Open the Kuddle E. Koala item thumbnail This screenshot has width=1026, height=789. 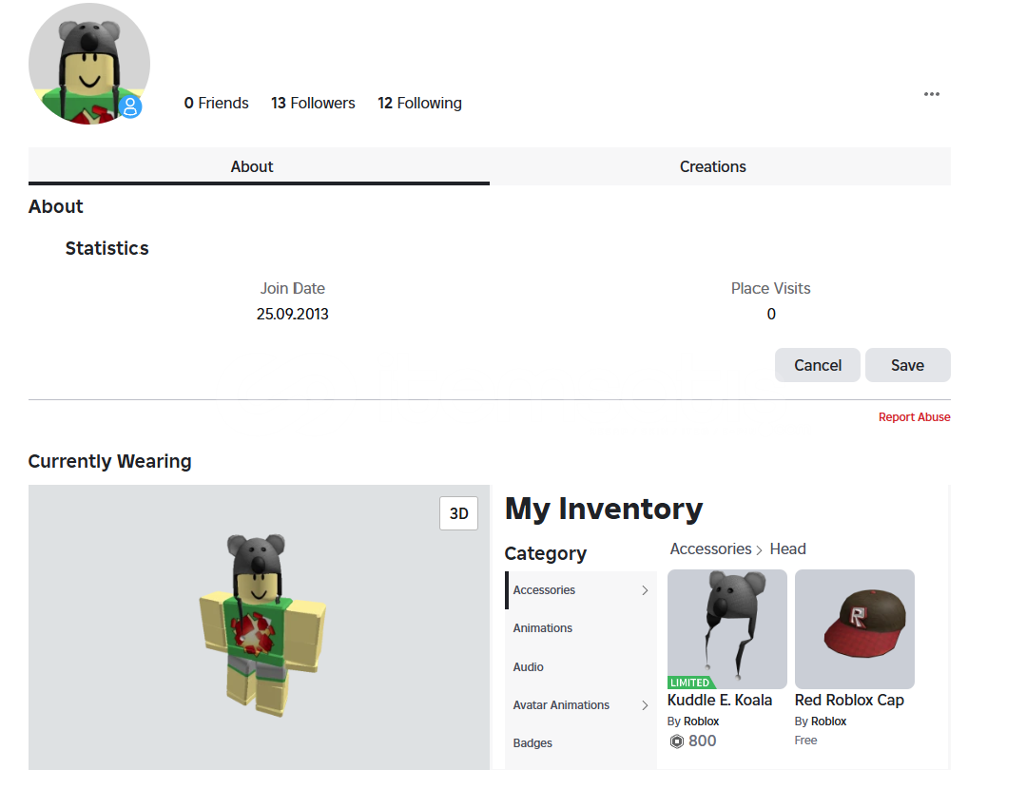click(727, 628)
